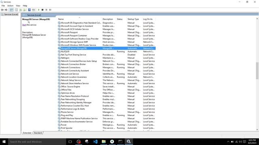259x145 pixels.
Task: Open the Windows Start menu
Action: (x=4, y=141)
